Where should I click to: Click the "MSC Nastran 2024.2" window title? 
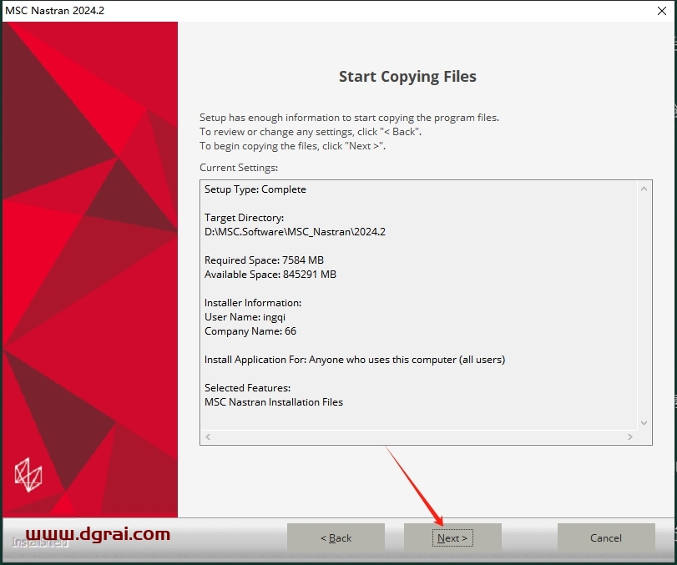click(55, 10)
